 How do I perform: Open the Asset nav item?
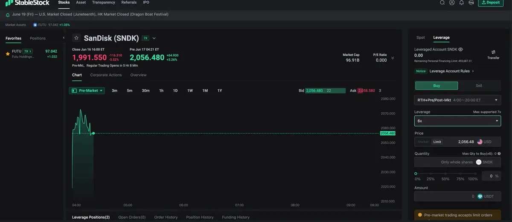(81, 3)
